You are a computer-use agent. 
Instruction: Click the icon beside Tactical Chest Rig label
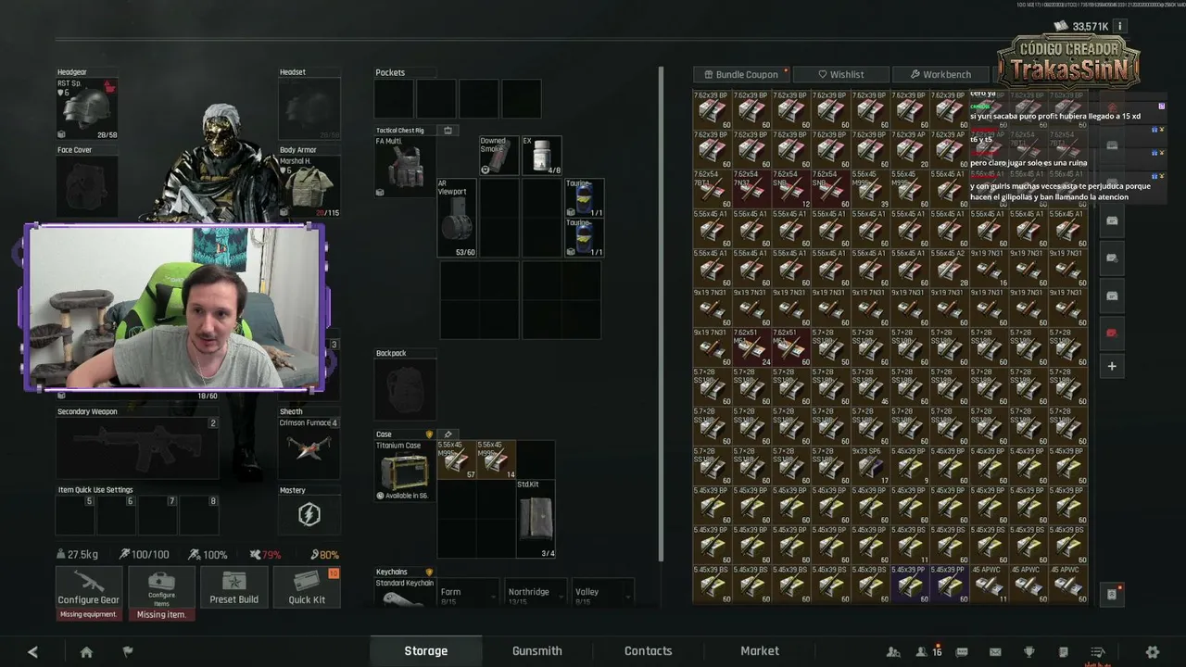coord(448,131)
